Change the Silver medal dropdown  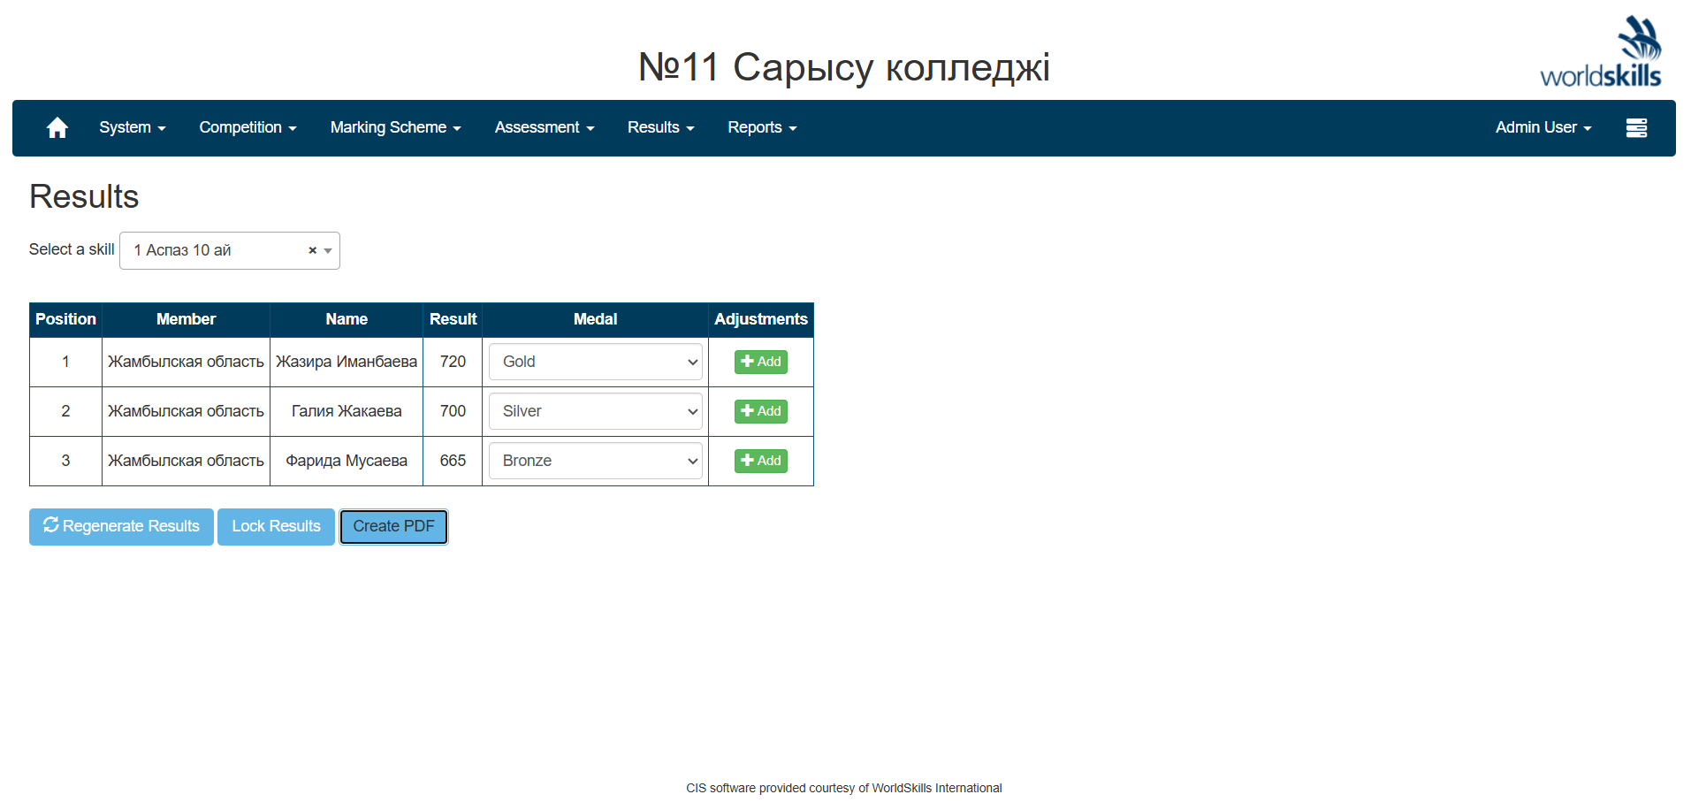pyautogui.click(x=596, y=411)
